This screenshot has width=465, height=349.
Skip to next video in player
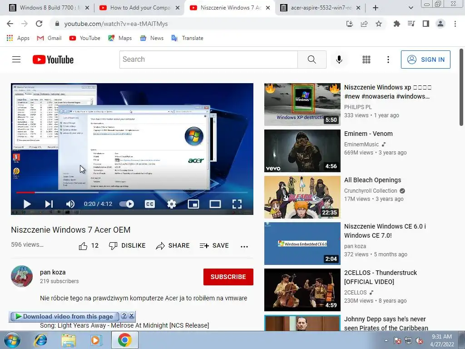[49, 204]
